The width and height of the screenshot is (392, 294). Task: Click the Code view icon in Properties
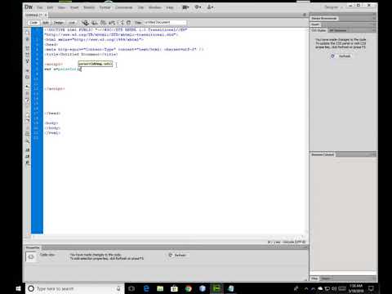[x=31, y=256]
